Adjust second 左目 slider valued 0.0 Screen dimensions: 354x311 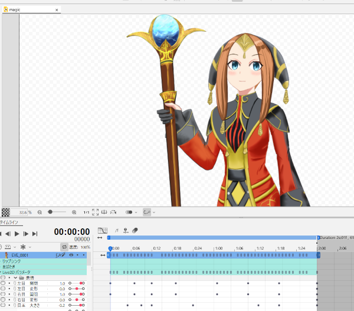coord(77,289)
